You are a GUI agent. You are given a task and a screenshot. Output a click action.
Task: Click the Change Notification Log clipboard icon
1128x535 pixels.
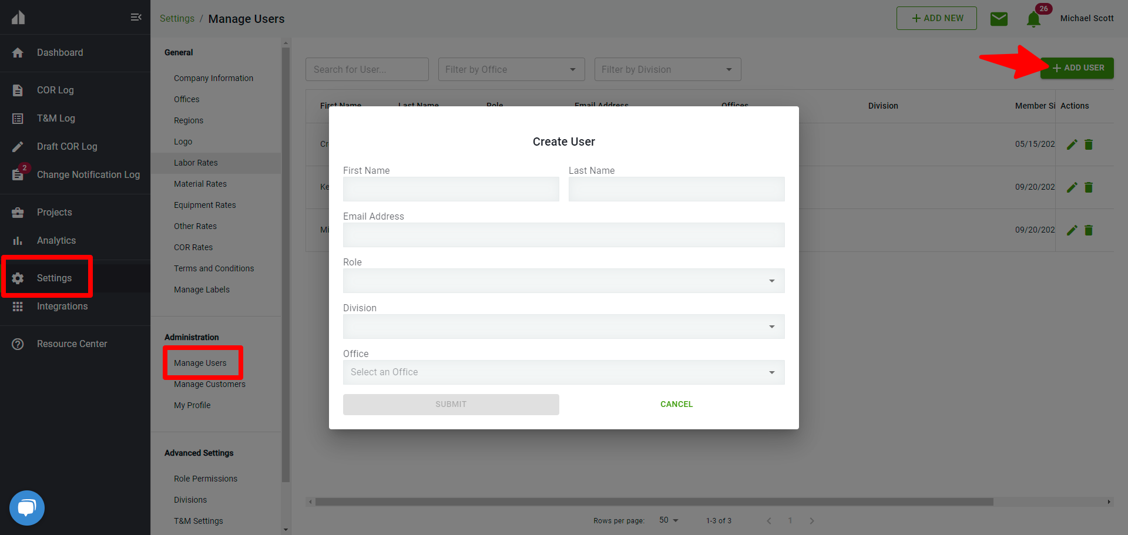click(x=18, y=175)
